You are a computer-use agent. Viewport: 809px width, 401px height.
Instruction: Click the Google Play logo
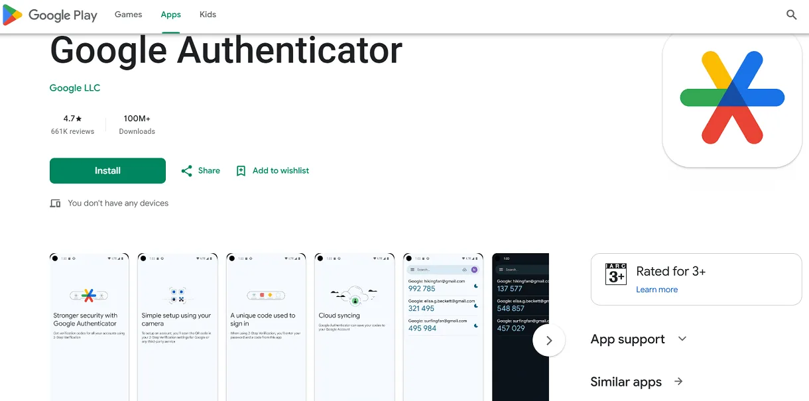(50, 15)
